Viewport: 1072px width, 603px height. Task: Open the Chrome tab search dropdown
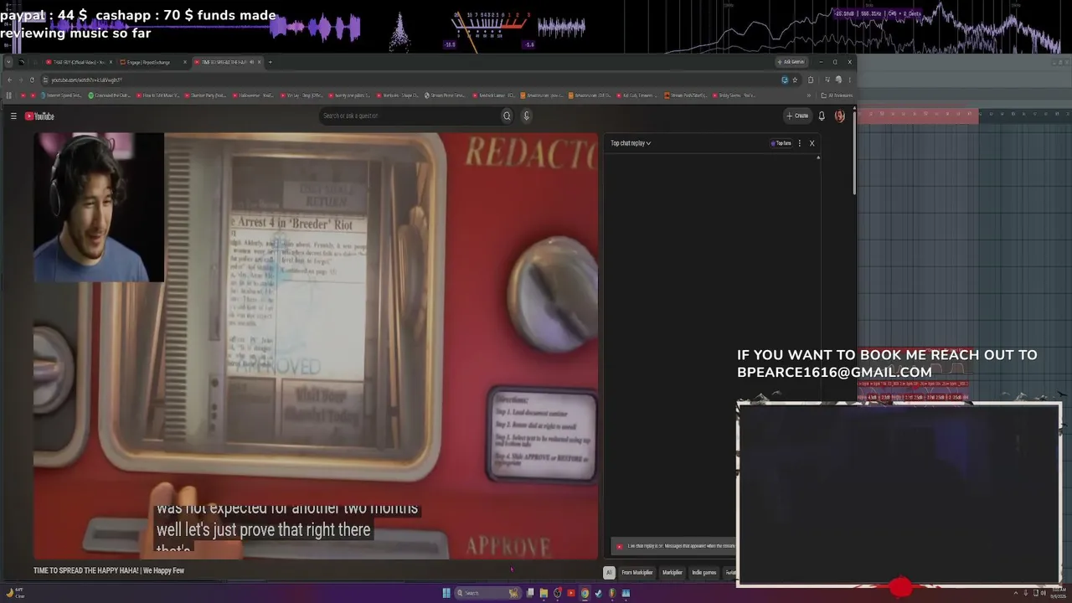[x=9, y=62]
